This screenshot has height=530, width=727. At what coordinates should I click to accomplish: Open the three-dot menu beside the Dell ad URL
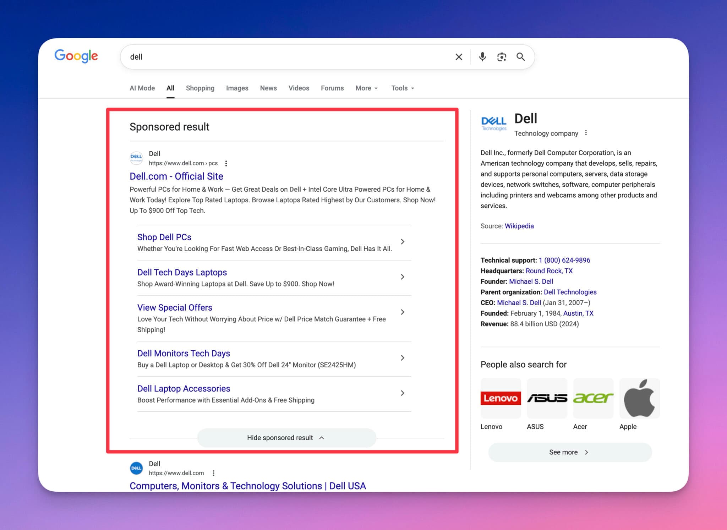coord(226,163)
